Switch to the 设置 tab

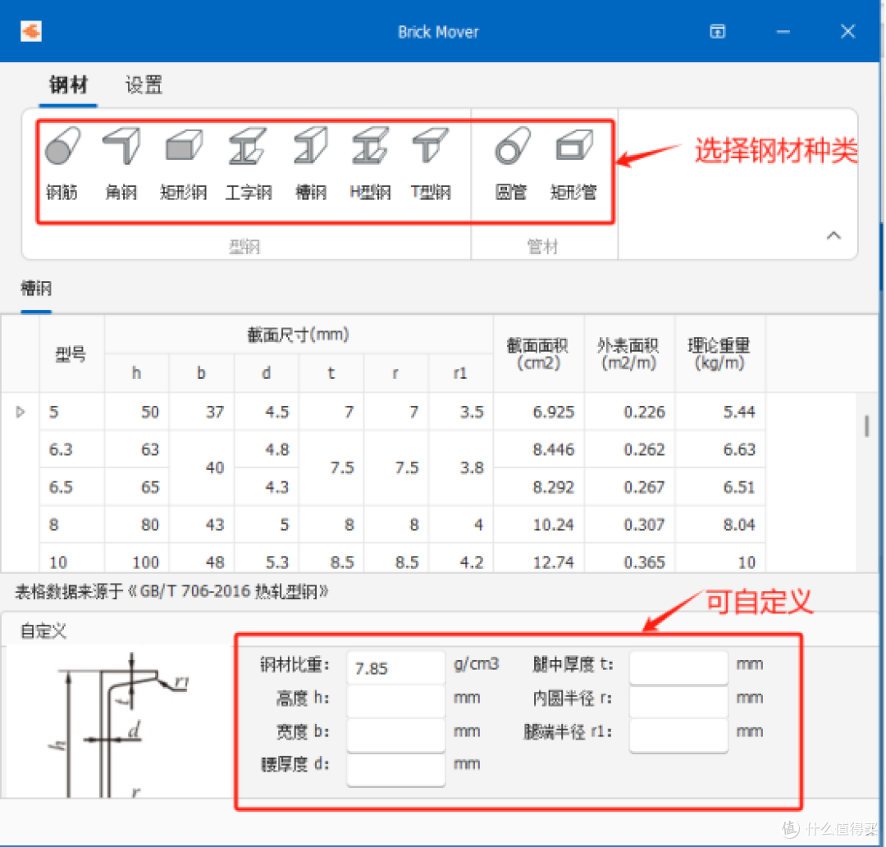point(144,85)
